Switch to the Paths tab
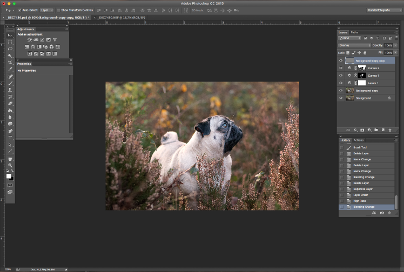404x272 pixels. (x=354, y=32)
